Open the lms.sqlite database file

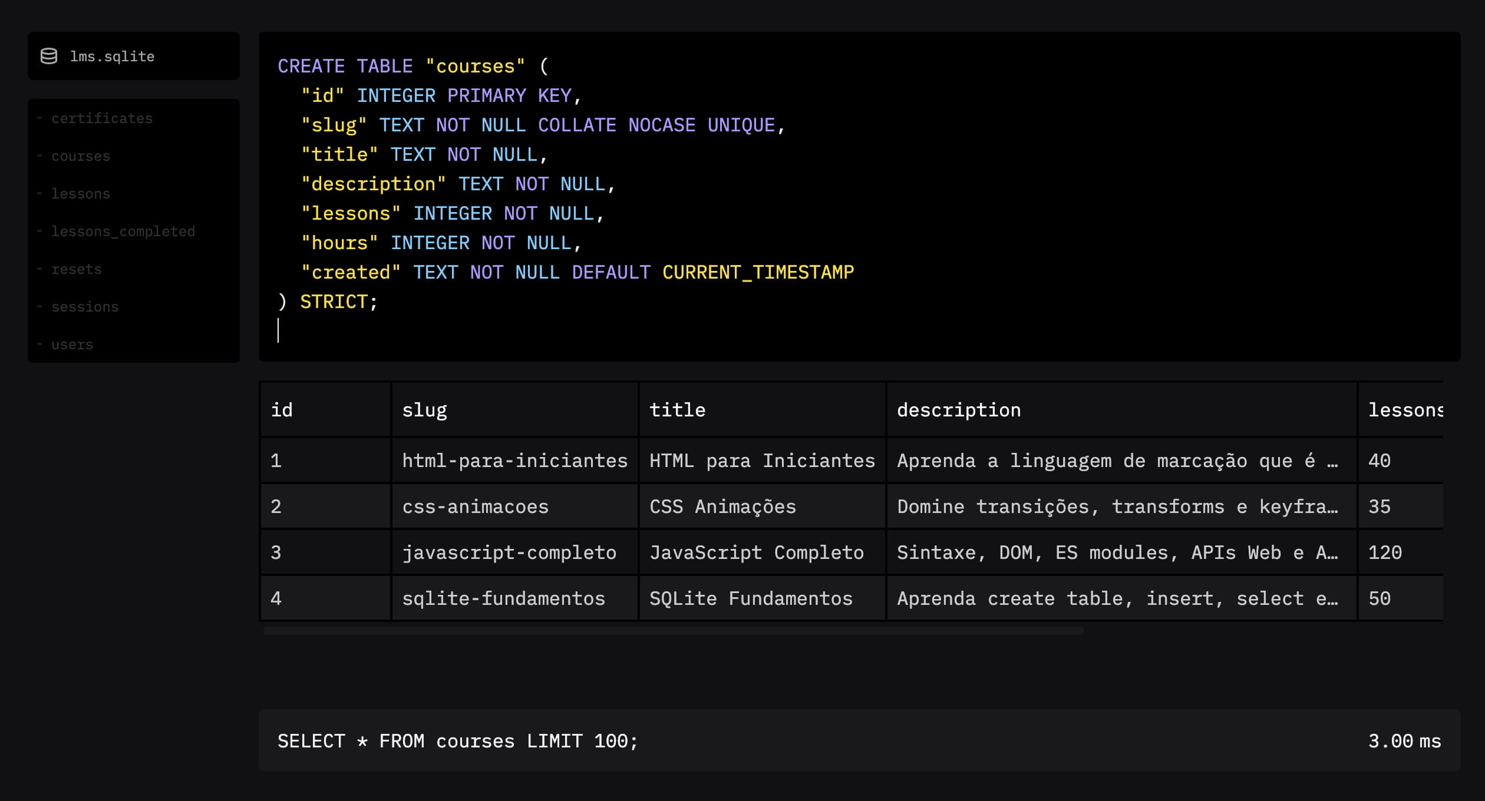pyautogui.click(x=134, y=56)
